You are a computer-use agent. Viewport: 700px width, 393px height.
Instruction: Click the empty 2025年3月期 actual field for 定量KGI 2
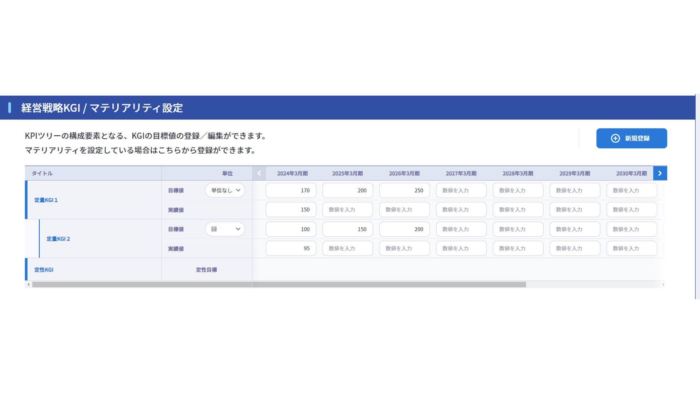[347, 249]
